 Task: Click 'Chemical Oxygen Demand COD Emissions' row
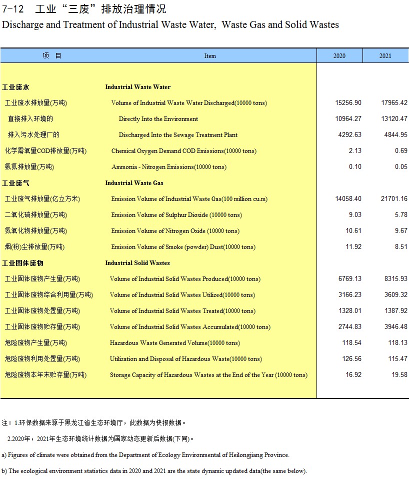tap(184, 151)
